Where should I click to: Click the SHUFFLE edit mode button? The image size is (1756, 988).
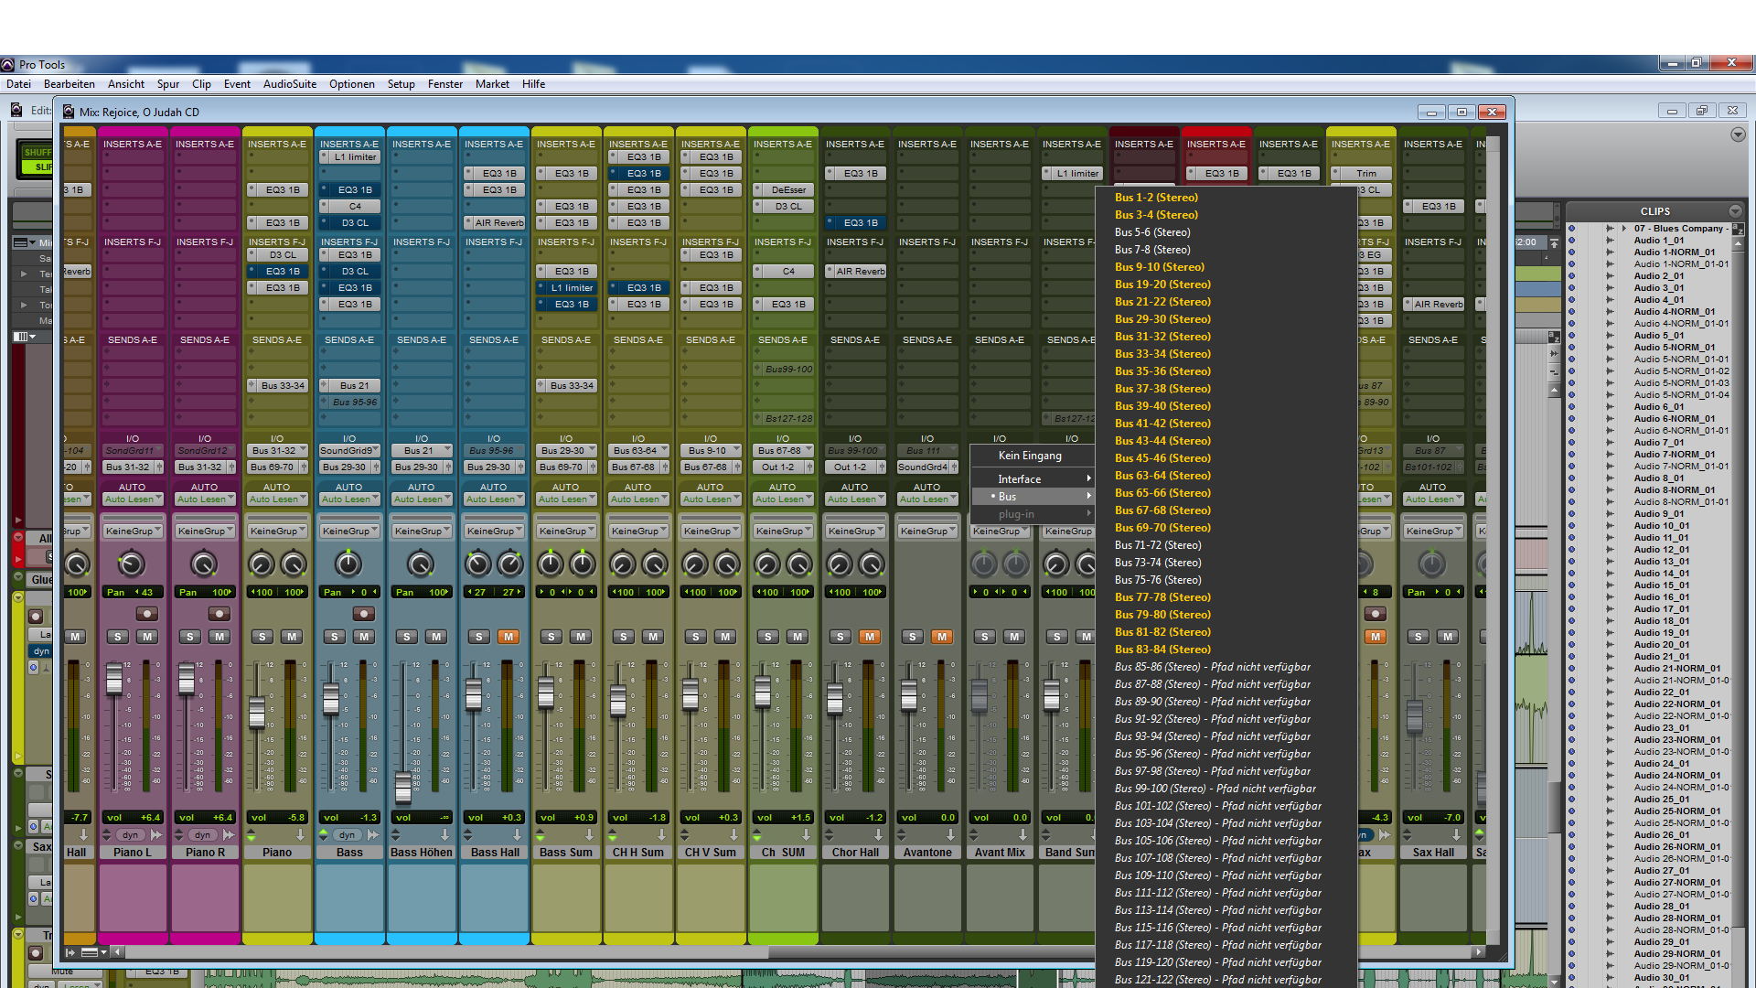click(x=37, y=153)
